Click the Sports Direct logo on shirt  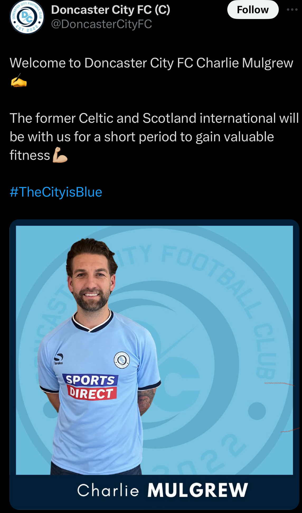click(x=90, y=387)
